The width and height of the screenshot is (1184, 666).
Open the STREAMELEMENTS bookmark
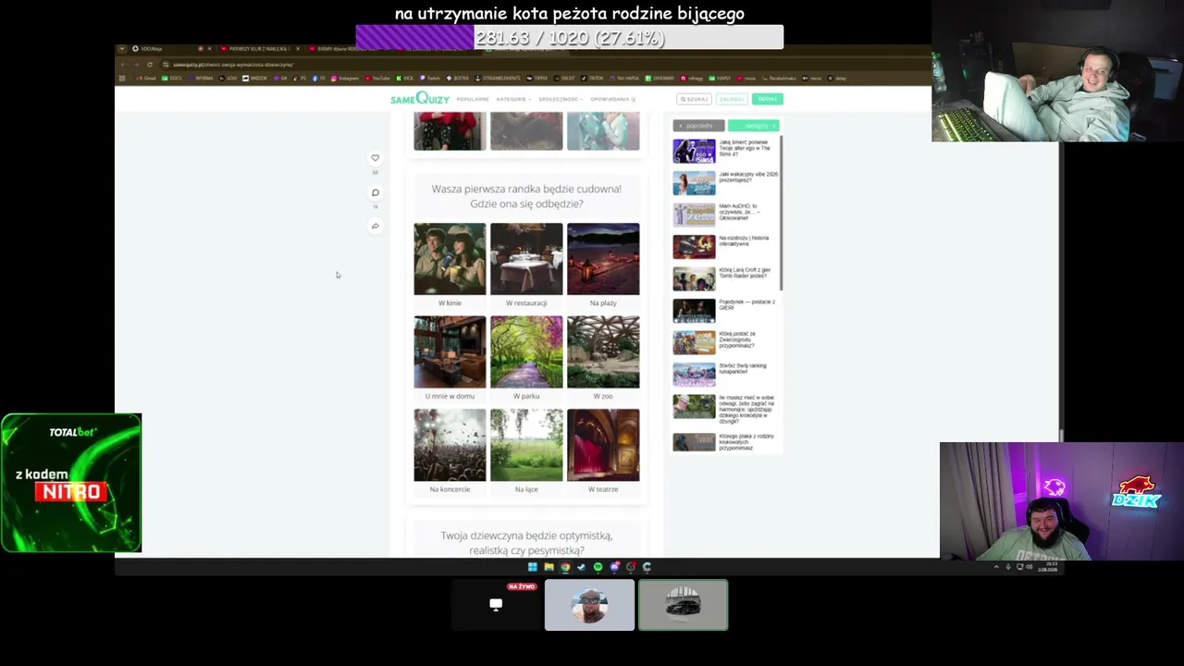coord(499,79)
